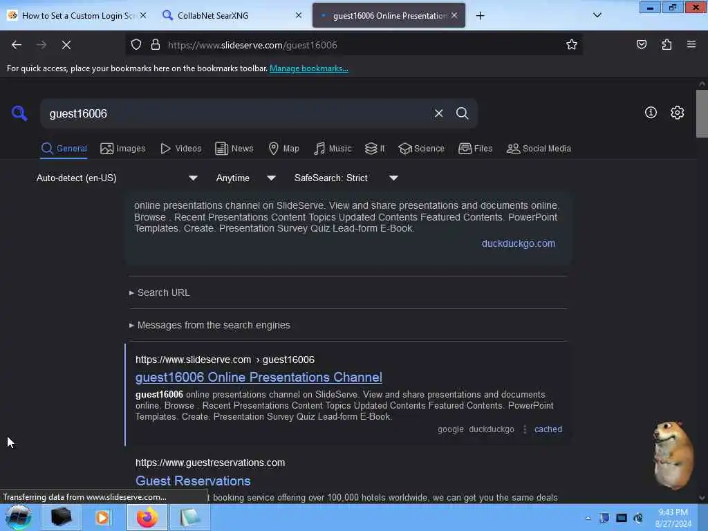Screen dimensions: 708x531
Task: Open the duckduckgo.com link
Action: coord(519,243)
